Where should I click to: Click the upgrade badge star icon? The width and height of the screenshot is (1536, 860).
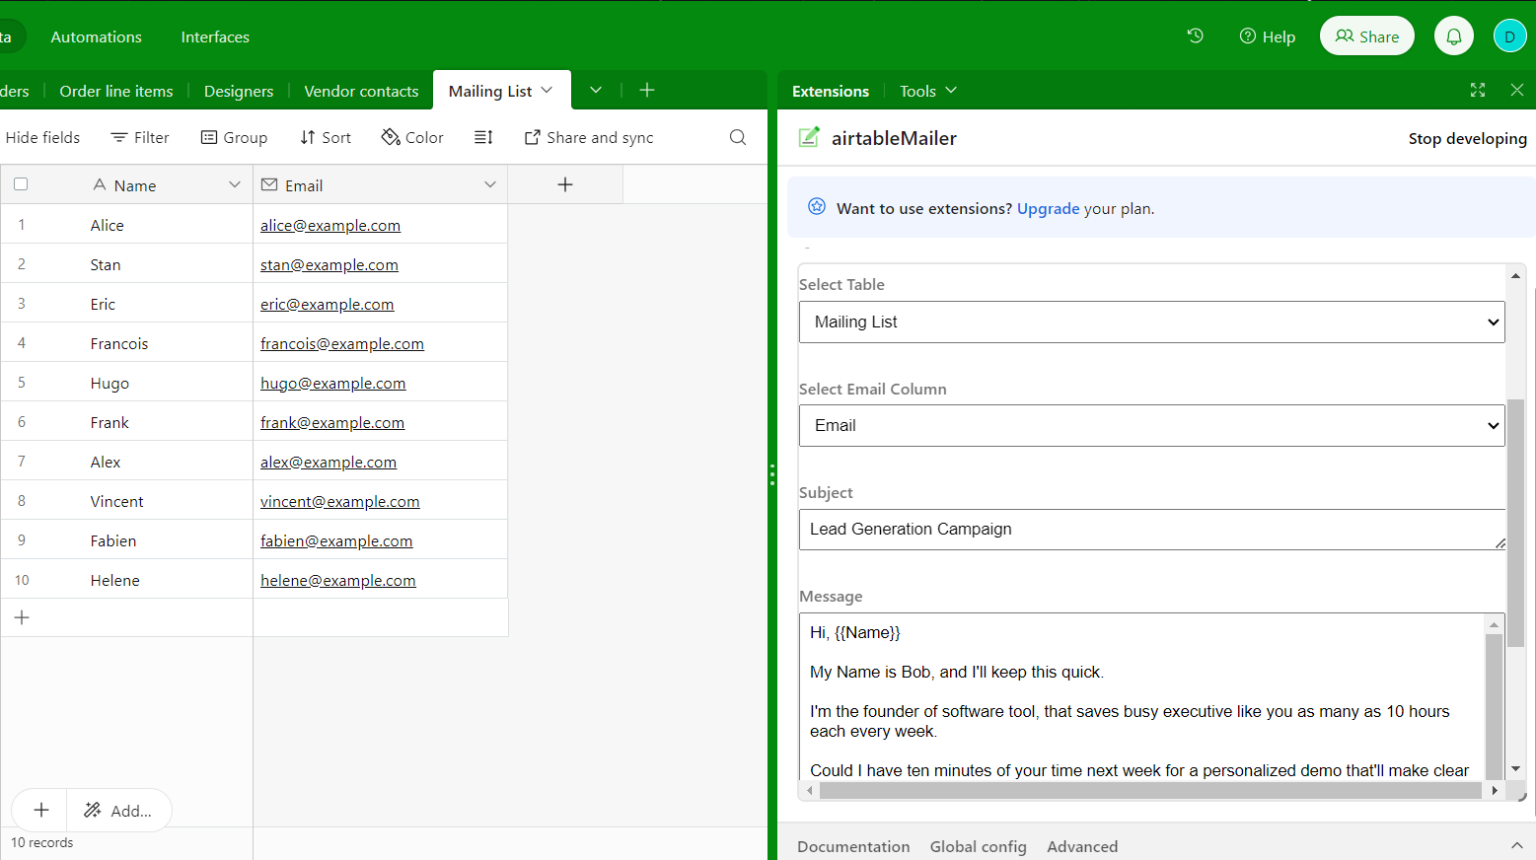click(817, 206)
